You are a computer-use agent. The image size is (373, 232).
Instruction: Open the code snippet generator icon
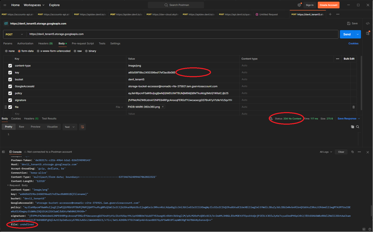pyautogui.click(x=368, y=23)
